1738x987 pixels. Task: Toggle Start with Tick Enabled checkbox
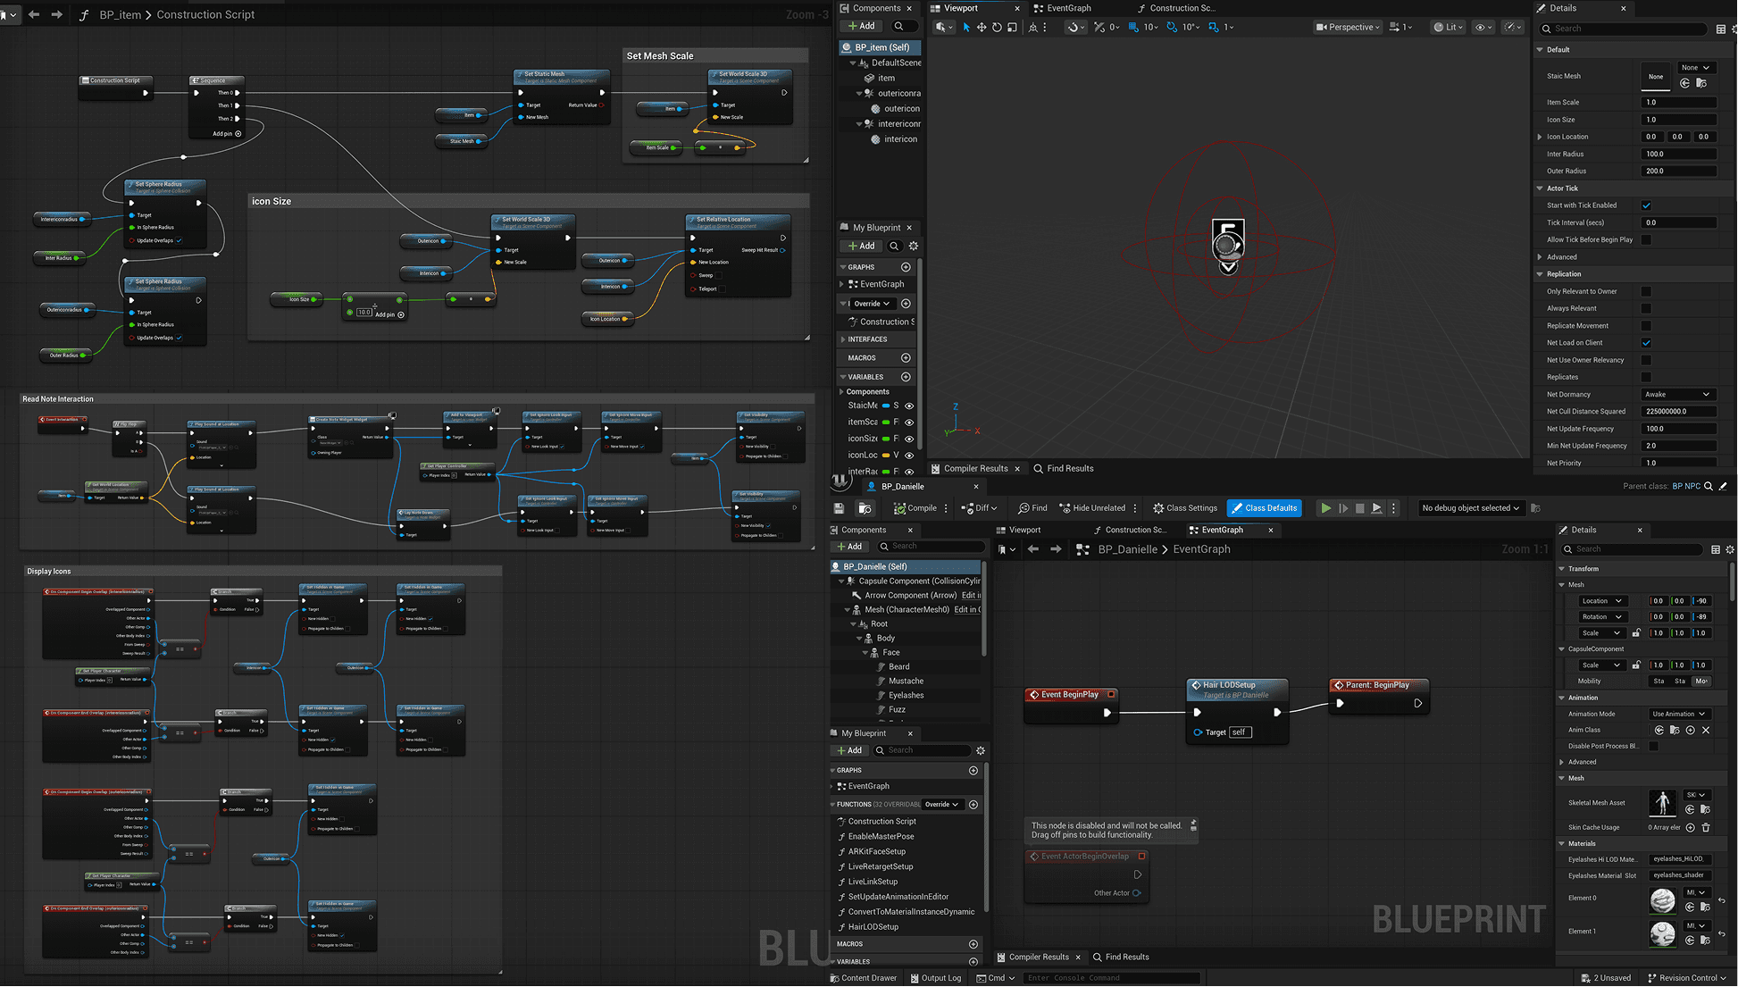[x=1646, y=205]
